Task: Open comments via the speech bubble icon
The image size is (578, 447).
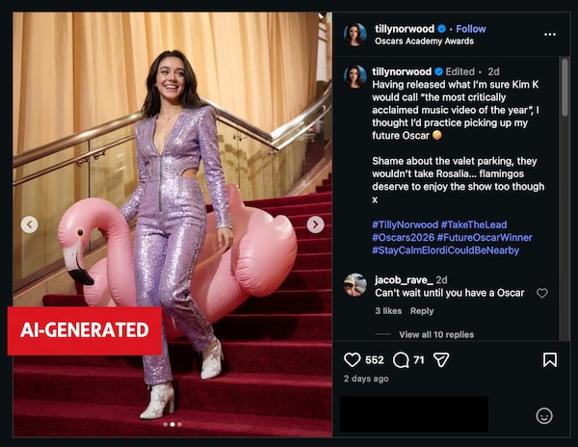Action: point(402,359)
